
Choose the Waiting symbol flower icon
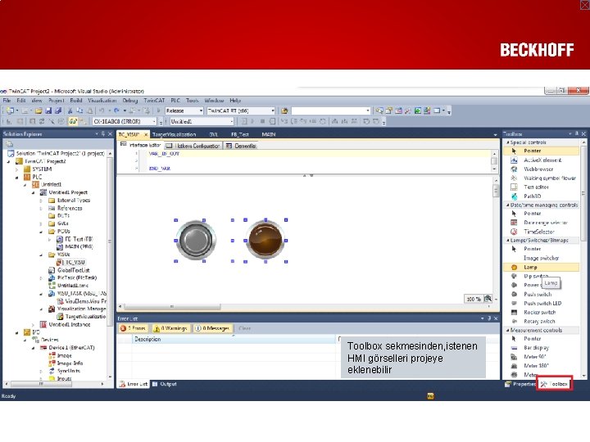pyautogui.click(x=514, y=178)
